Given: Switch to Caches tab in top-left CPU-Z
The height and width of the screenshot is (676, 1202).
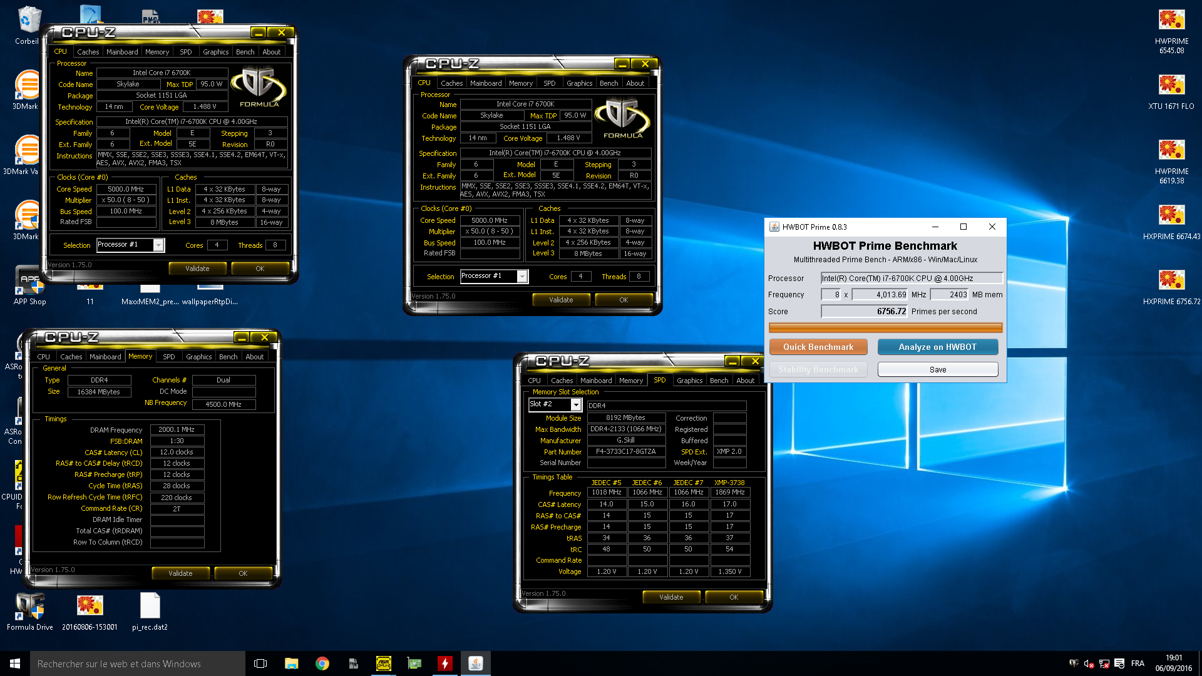Looking at the screenshot, I should (x=88, y=52).
